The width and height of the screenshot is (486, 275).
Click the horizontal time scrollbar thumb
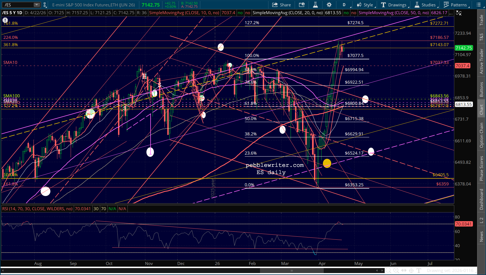292,271
